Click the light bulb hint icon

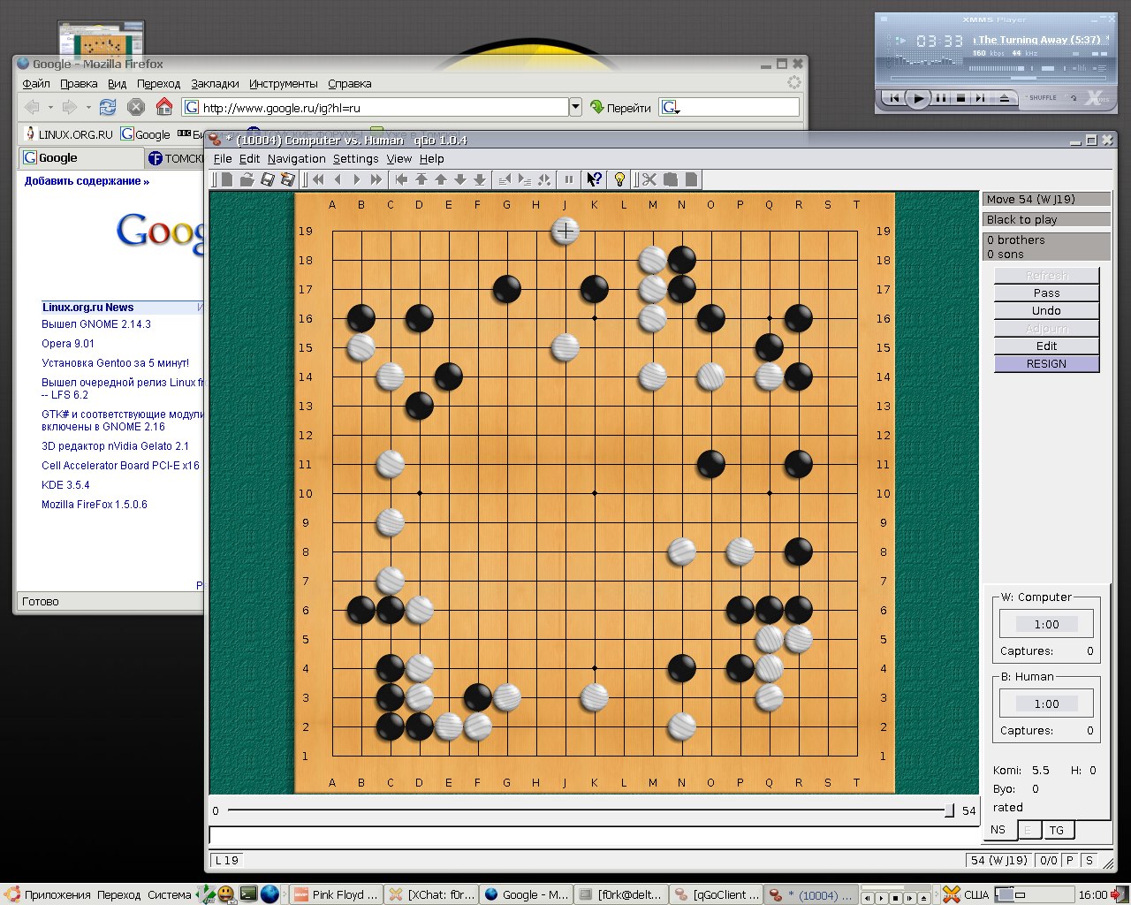[619, 179]
